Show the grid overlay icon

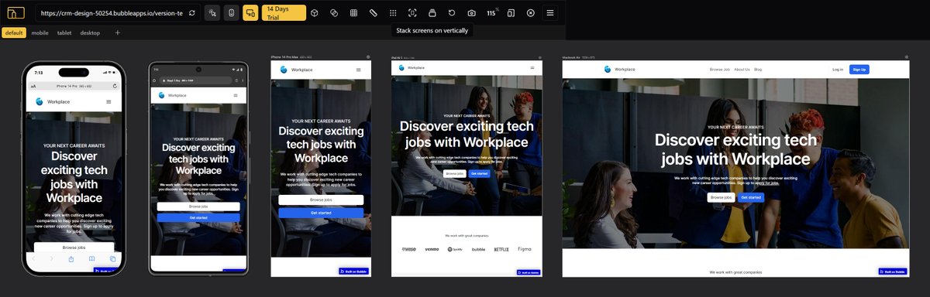click(x=353, y=13)
